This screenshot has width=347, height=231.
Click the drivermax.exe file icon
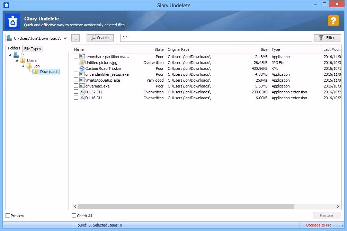click(82, 86)
